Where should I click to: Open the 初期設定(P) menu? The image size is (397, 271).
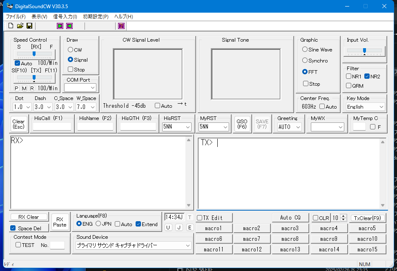(x=96, y=17)
